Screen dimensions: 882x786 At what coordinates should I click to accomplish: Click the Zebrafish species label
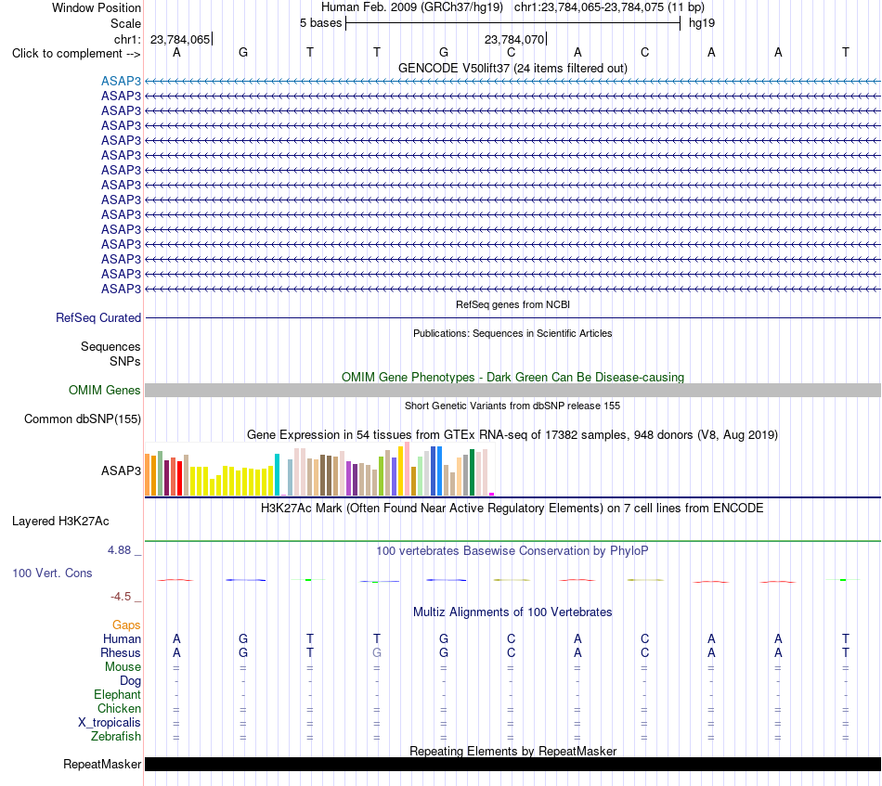coord(116,737)
